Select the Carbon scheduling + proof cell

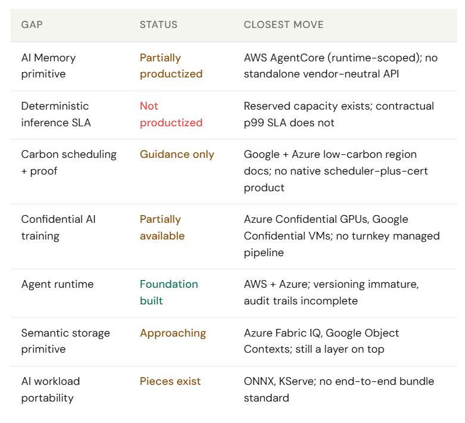point(69,163)
